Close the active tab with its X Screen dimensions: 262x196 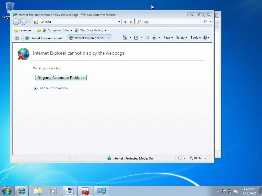point(108,38)
